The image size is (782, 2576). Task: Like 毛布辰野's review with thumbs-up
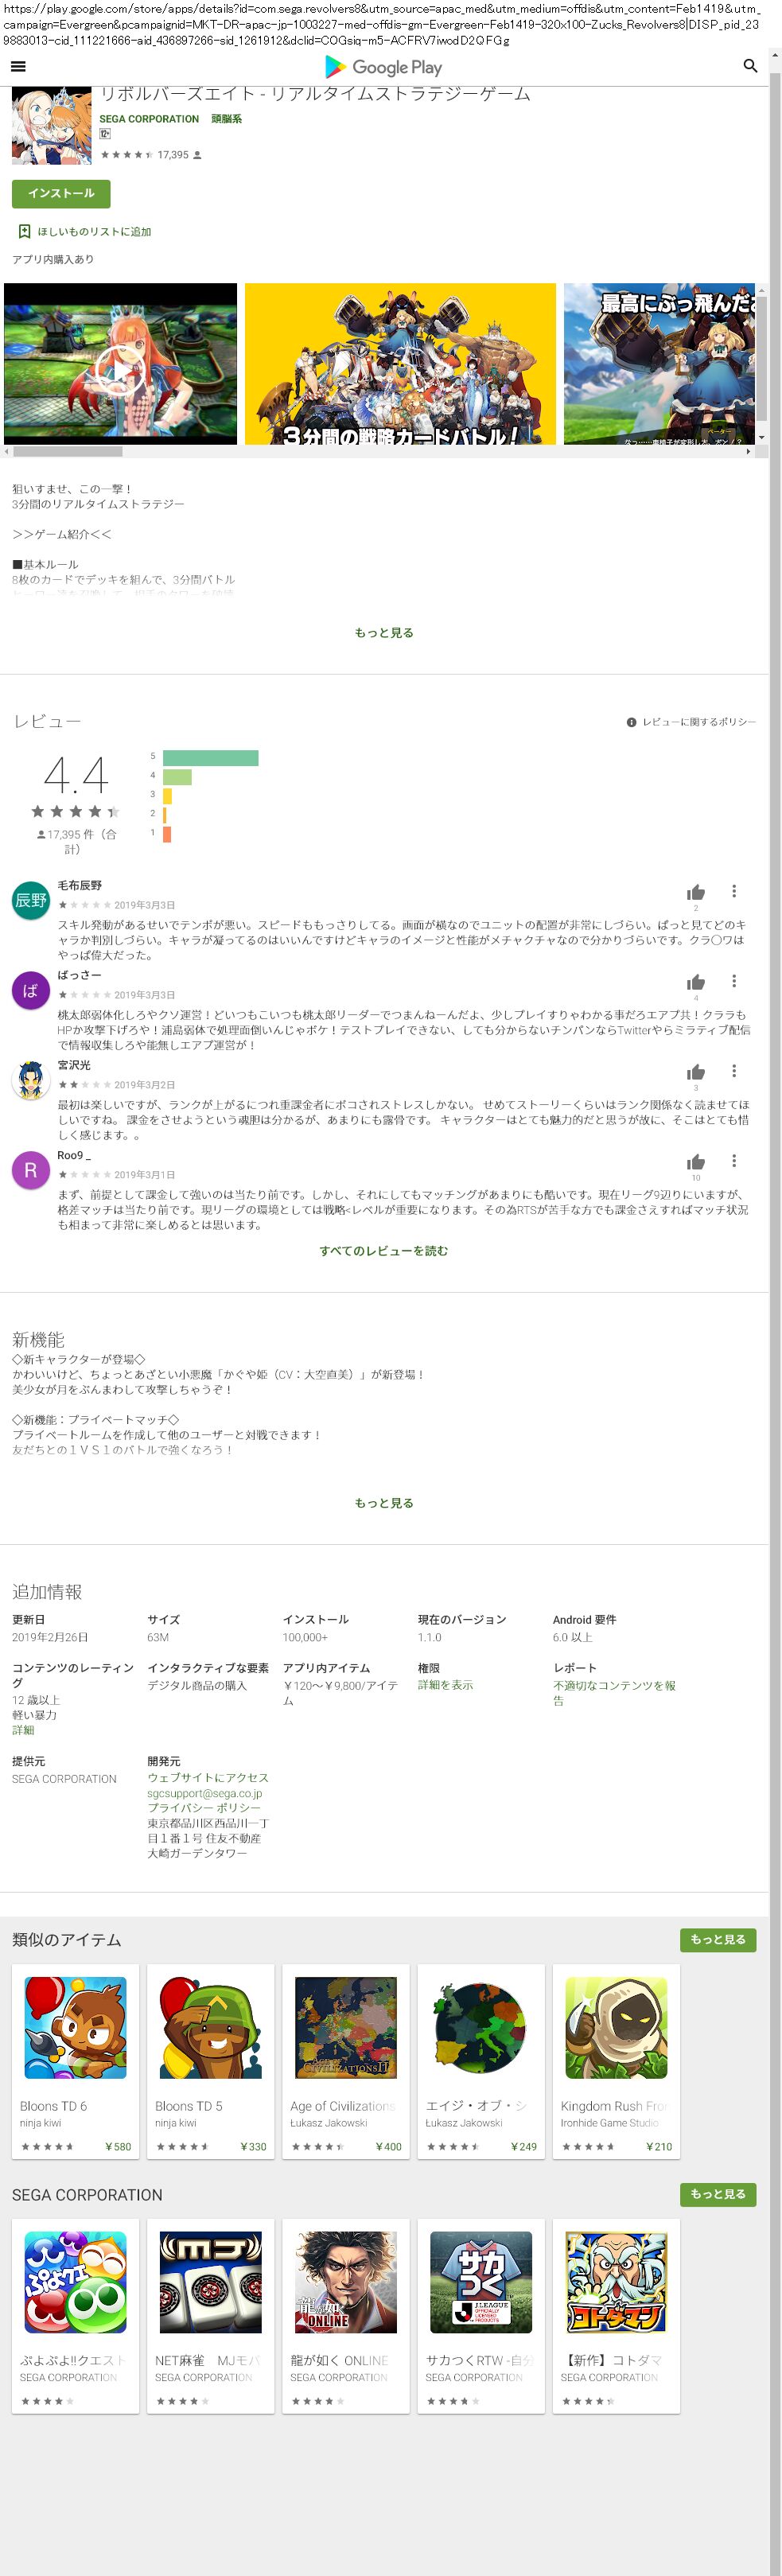point(696,892)
